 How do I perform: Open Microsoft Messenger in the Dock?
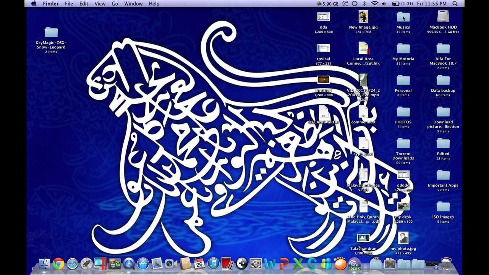click(x=326, y=263)
